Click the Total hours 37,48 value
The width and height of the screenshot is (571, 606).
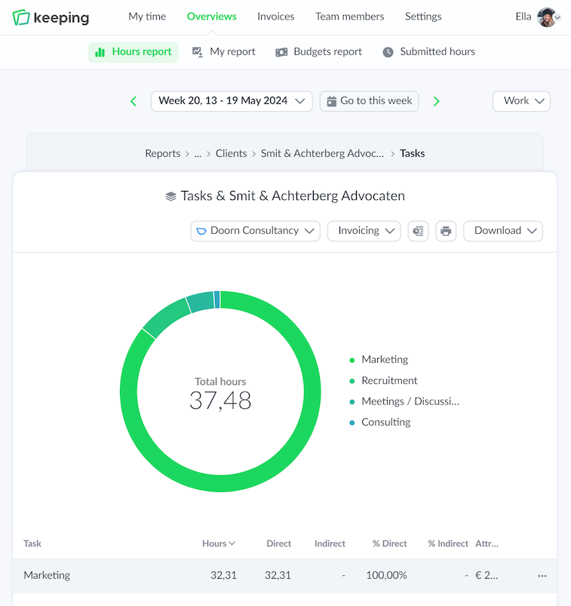(220, 401)
